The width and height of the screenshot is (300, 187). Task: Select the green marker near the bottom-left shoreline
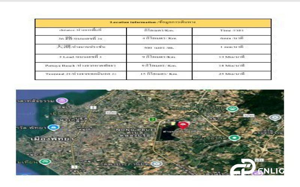click(x=45, y=162)
